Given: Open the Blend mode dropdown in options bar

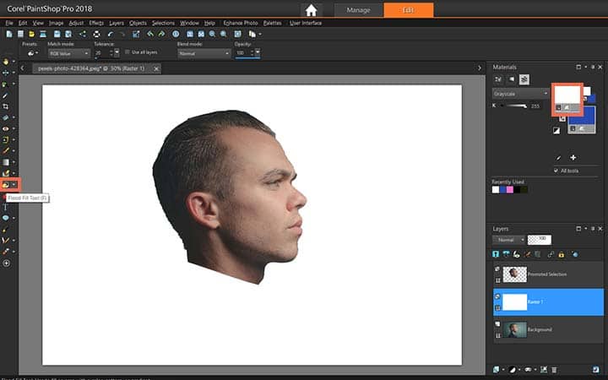Looking at the screenshot, I should pyautogui.click(x=204, y=53).
